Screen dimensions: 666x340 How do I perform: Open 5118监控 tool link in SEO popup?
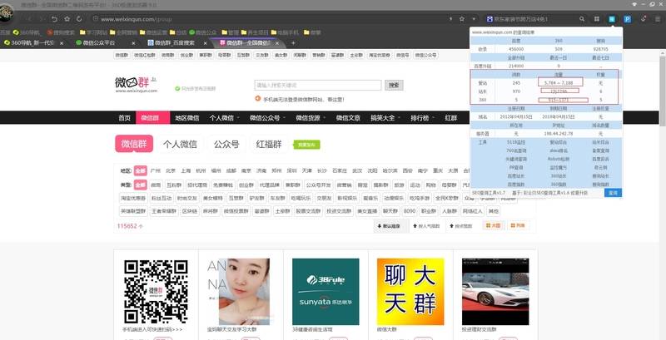pyautogui.click(x=515, y=142)
